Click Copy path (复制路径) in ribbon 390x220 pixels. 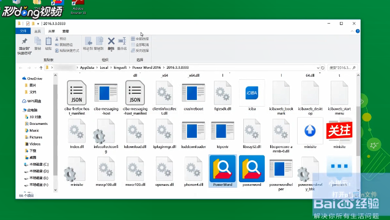64,44
